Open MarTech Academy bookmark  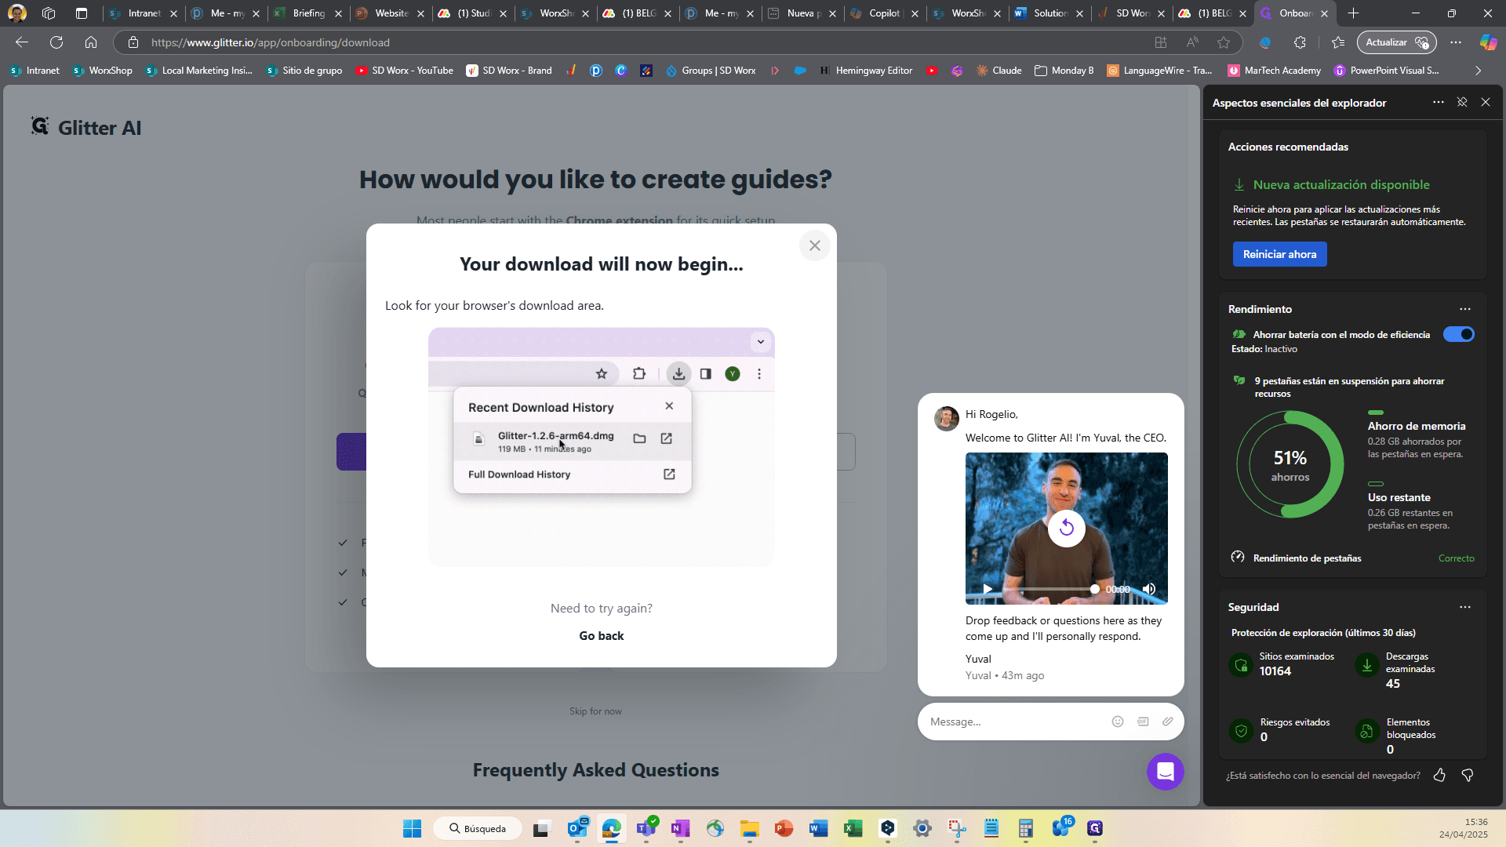click(x=1274, y=71)
